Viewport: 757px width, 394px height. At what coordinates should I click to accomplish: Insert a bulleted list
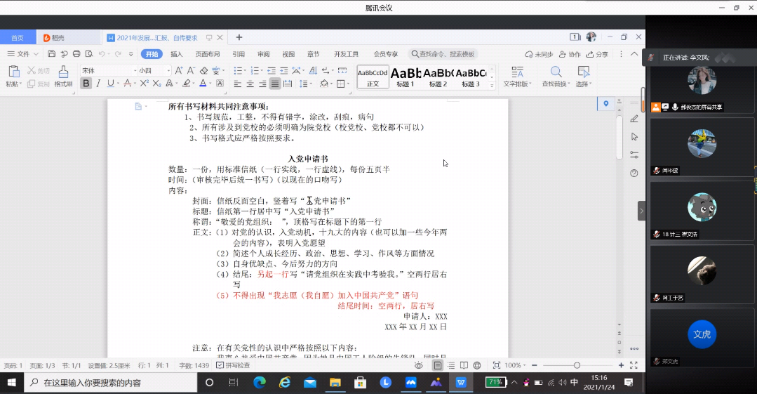238,71
